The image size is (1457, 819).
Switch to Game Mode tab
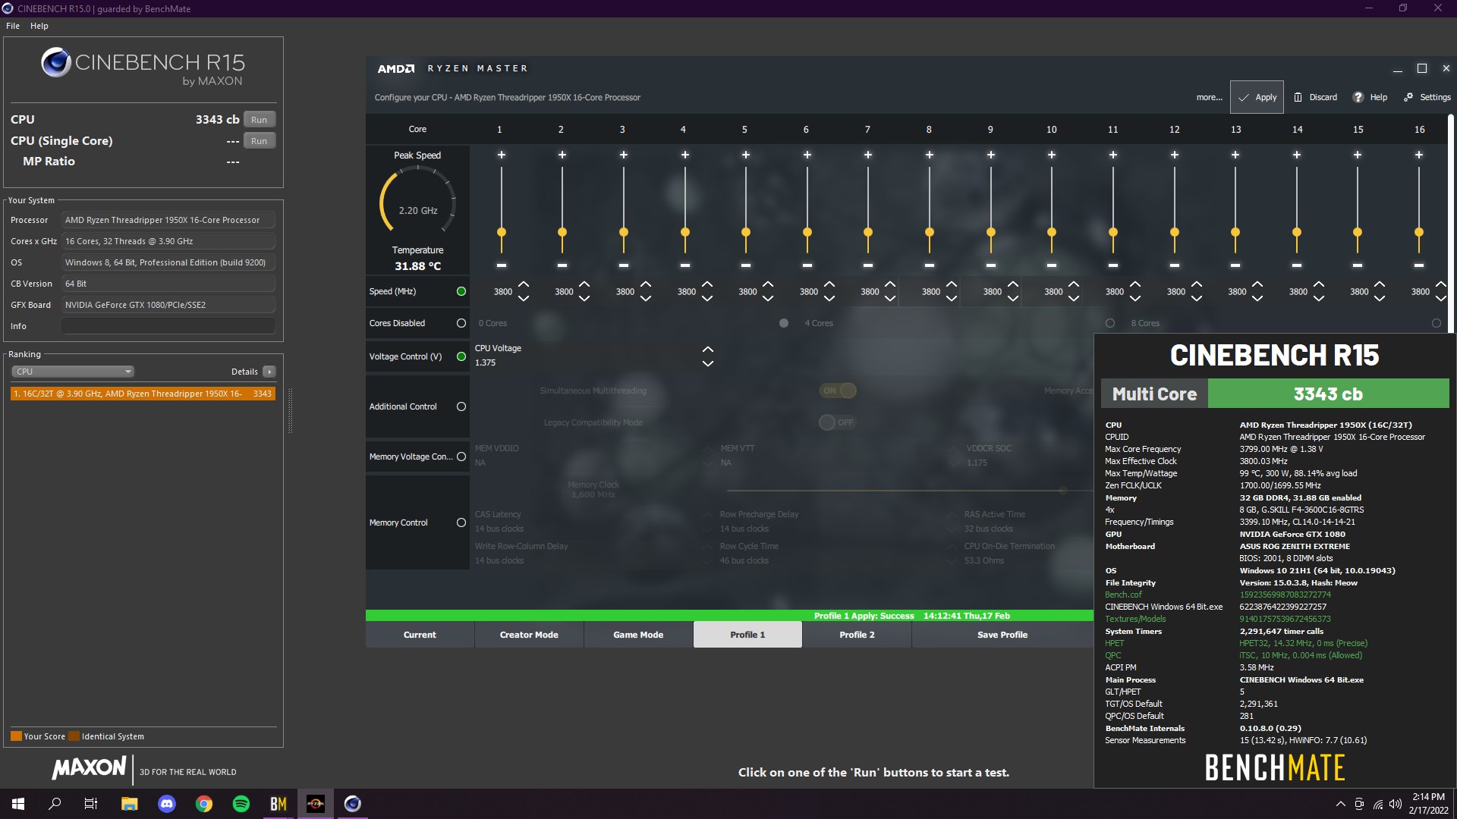click(x=638, y=635)
